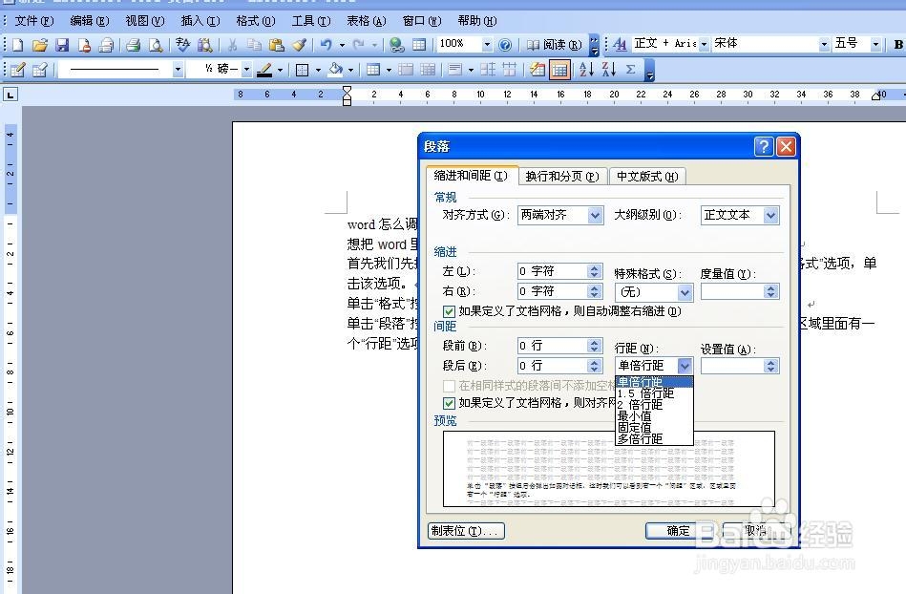Open the 特殊格式 special format dropdown
This screenshot has height=594, width=906.
(x=682, y=291)
